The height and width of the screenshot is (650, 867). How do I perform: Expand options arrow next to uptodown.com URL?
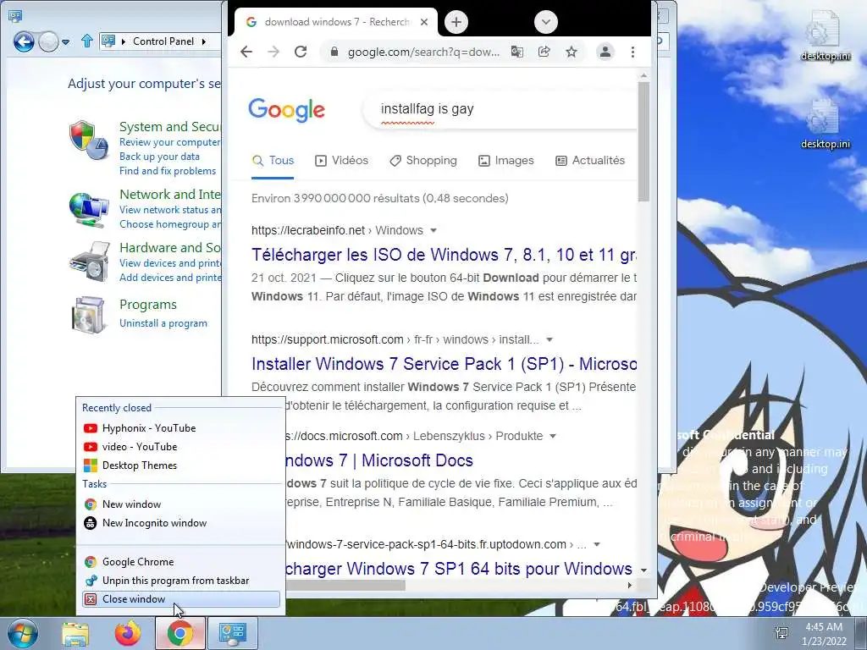597,544
